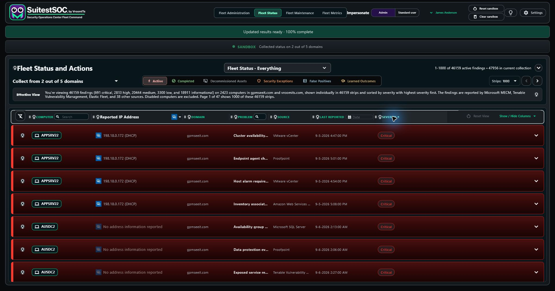This screenshot has height=291, width=555.
Task: Collapse the Fleet Status panel with the circled chevron
Action: point(538,68)
